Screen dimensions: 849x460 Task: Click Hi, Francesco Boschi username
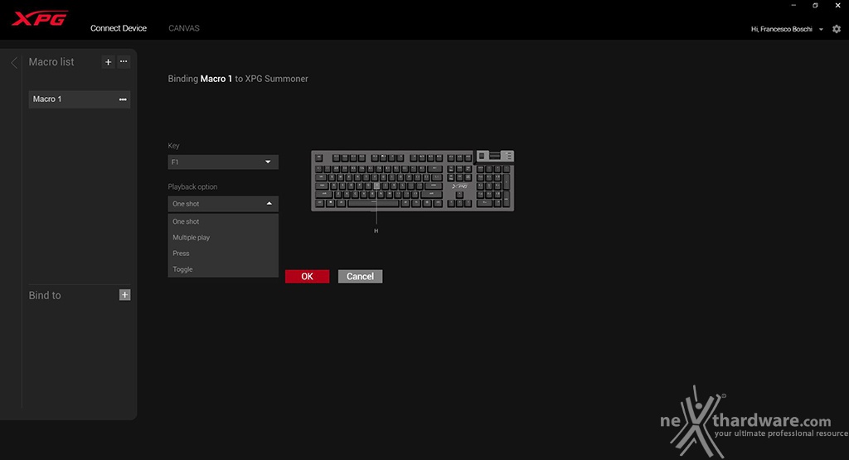pyautogui.click(x=781, y=29)
